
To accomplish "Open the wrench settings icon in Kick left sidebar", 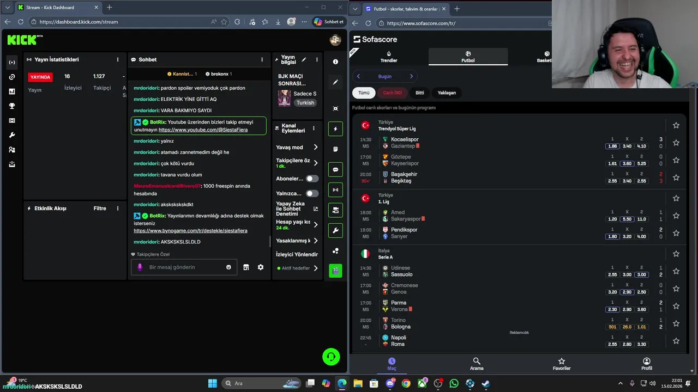I will [x=12, y=135].
